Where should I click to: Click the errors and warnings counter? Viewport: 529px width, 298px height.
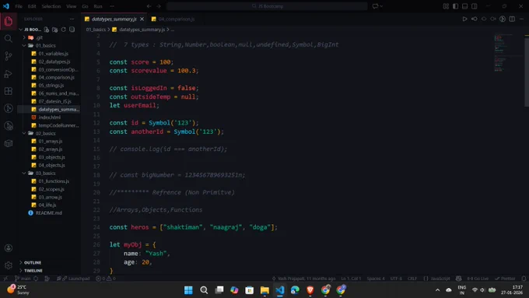106,279
